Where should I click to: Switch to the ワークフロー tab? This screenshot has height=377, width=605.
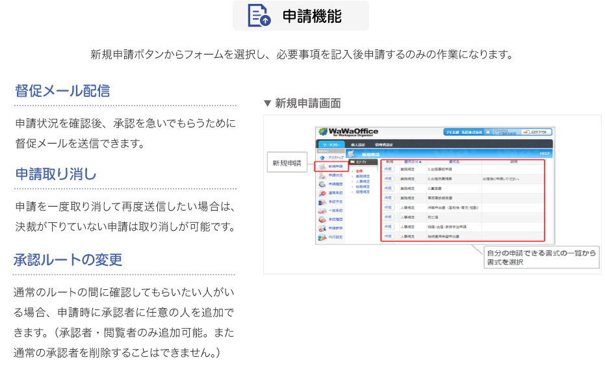pyautogui.click(x=331, y=145)
